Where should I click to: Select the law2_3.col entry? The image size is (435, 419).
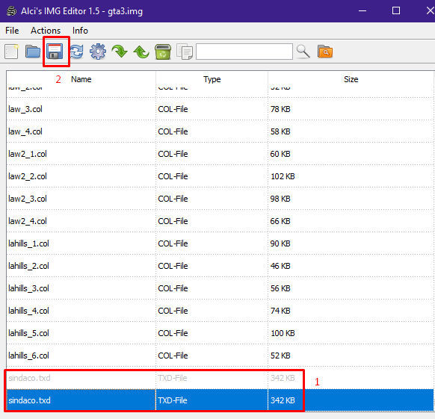[x=220, y=199]
